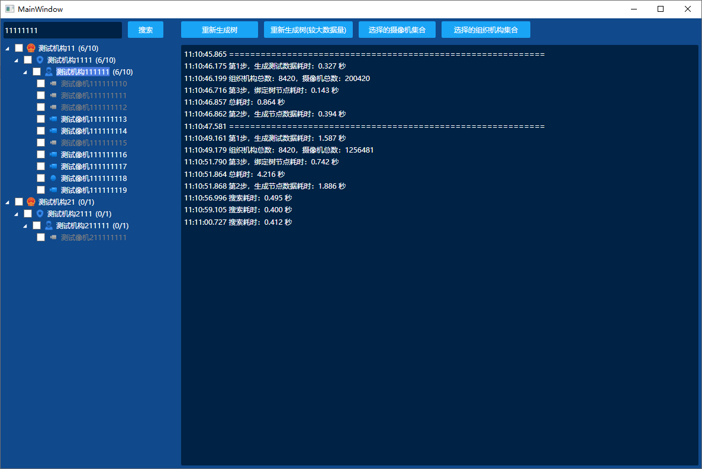Tick checkbox of 测试像机111111118
The height and width of the screenshot is (469, 702).
(x=41, y=178)
